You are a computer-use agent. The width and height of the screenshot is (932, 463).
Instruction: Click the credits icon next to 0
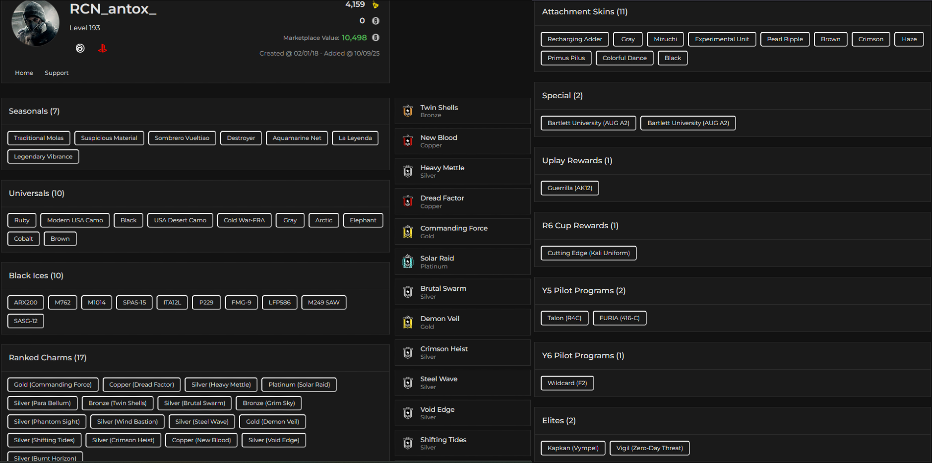pyautogui.click(x=375, y=21)
